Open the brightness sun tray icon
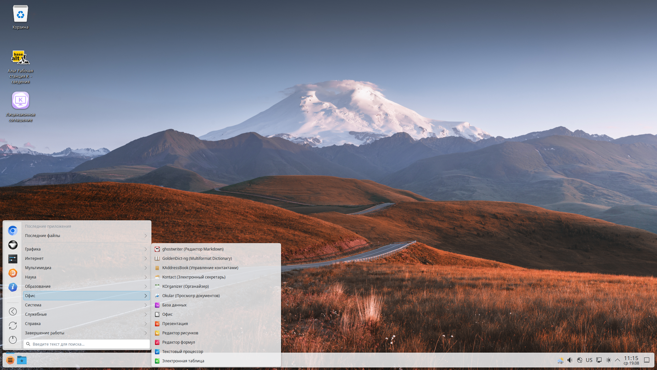 pos(609,360)
